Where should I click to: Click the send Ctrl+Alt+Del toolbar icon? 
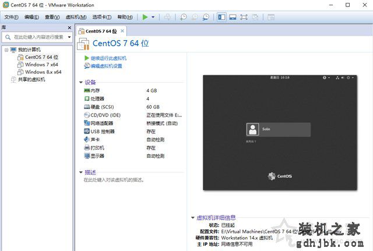167,17
